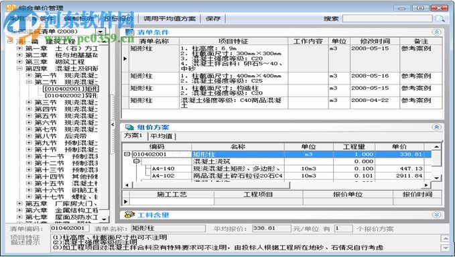This screenshot has width=455, height=257.
Task: Click the 项目特征 column header
Action: click(x=233, y=41)
